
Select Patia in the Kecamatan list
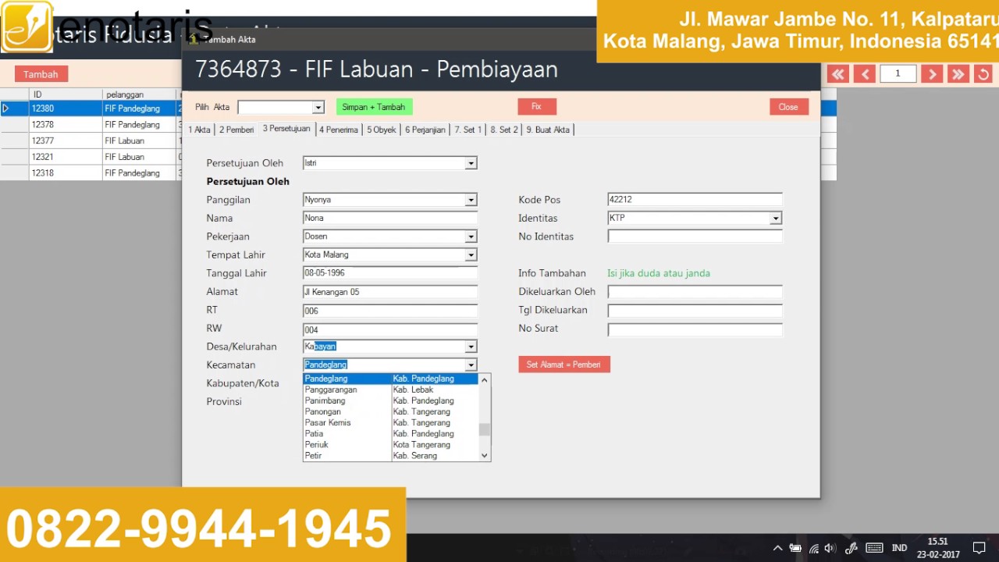[x=391, y=433]
